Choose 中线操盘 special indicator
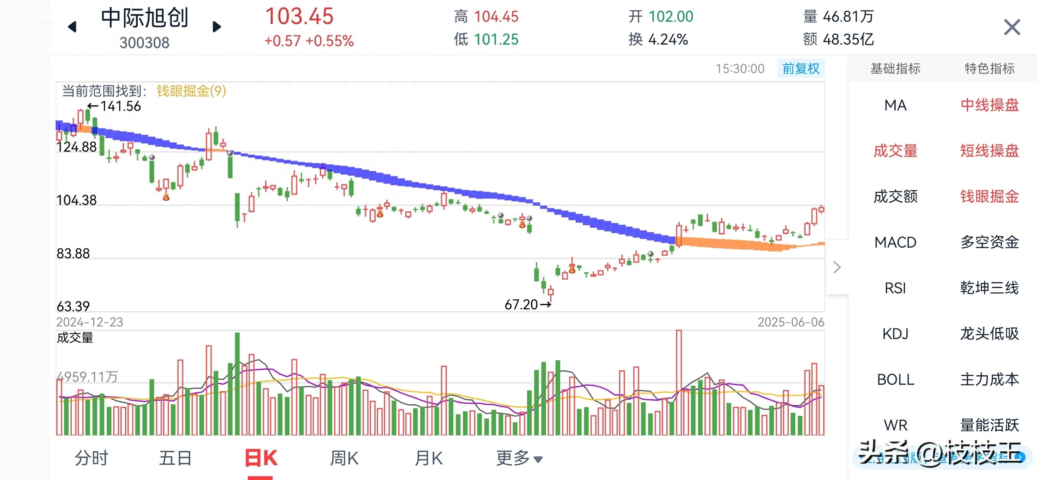 (x=989, y=105)
